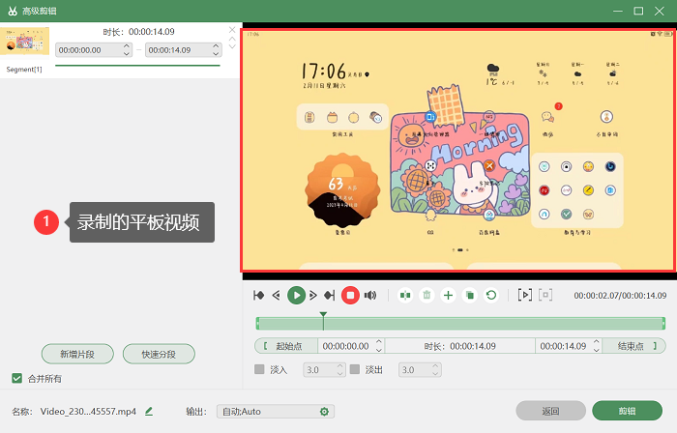Image resolution: width=677 pixels, height=433 pixels.
Task: Click the 快速分段 quick split button
Action: pyautogui.click(x=159, y=354)
